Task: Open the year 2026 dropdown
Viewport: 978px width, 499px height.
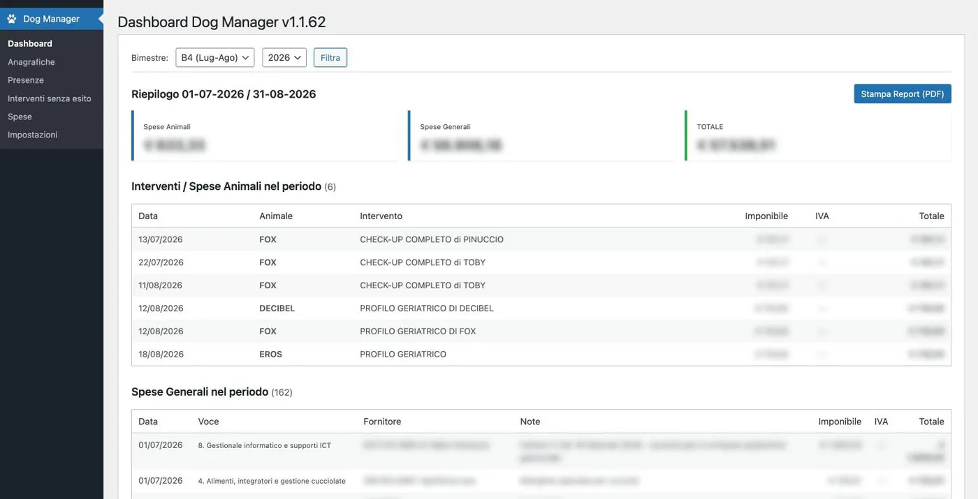Action: (x=284, y=57)
